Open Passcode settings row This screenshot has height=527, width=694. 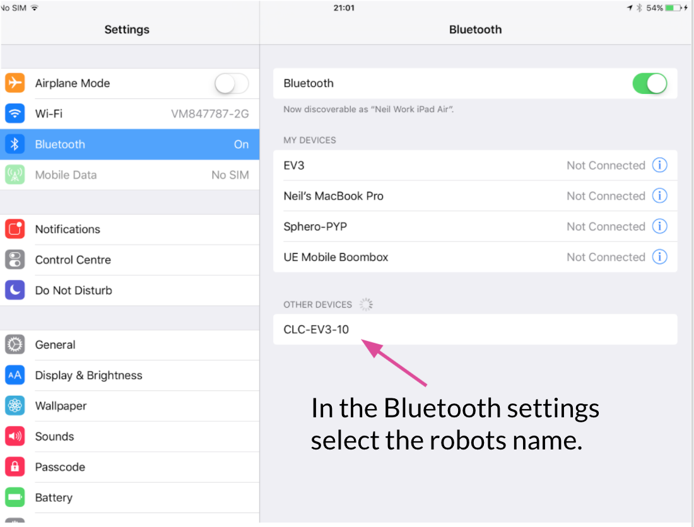(130, 467)
